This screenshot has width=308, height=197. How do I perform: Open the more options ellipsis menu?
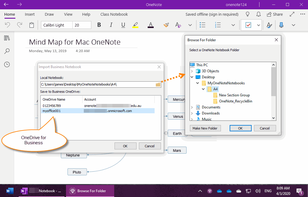303,14
